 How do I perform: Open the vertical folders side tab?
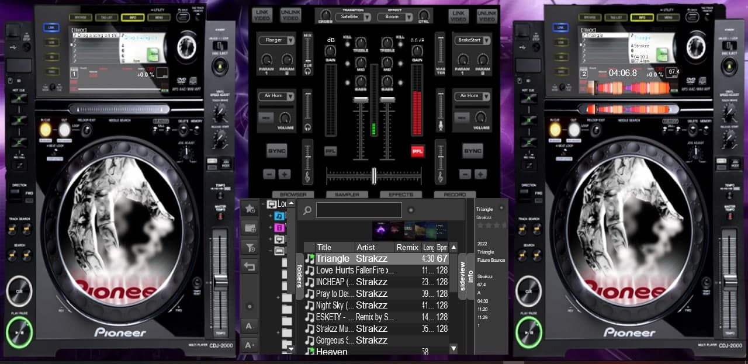pyautogui.click(x=300, y=276)
